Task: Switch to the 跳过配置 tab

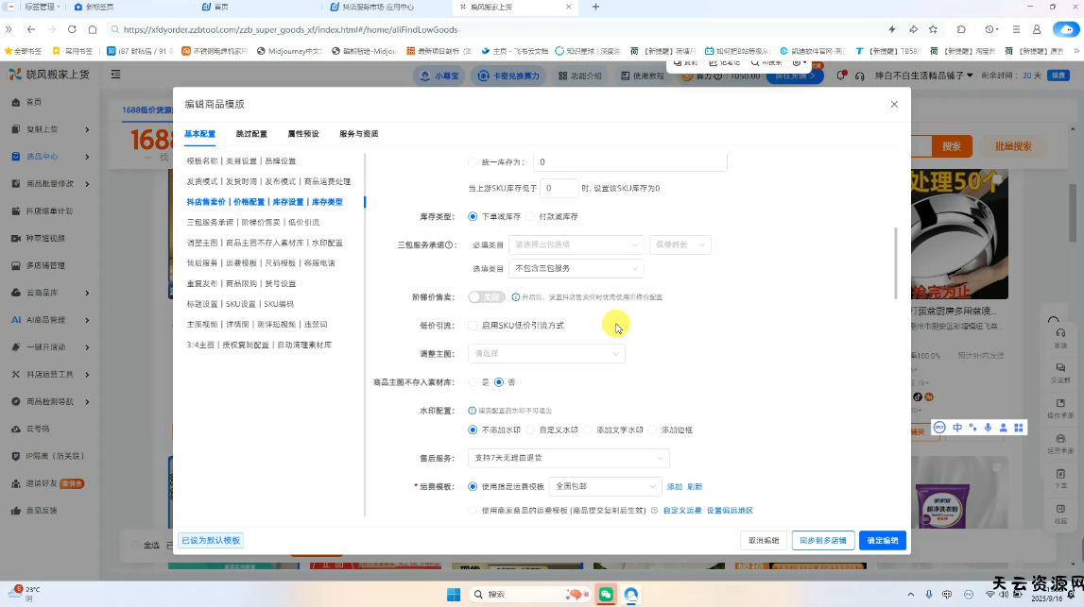Action: (251, 134)
